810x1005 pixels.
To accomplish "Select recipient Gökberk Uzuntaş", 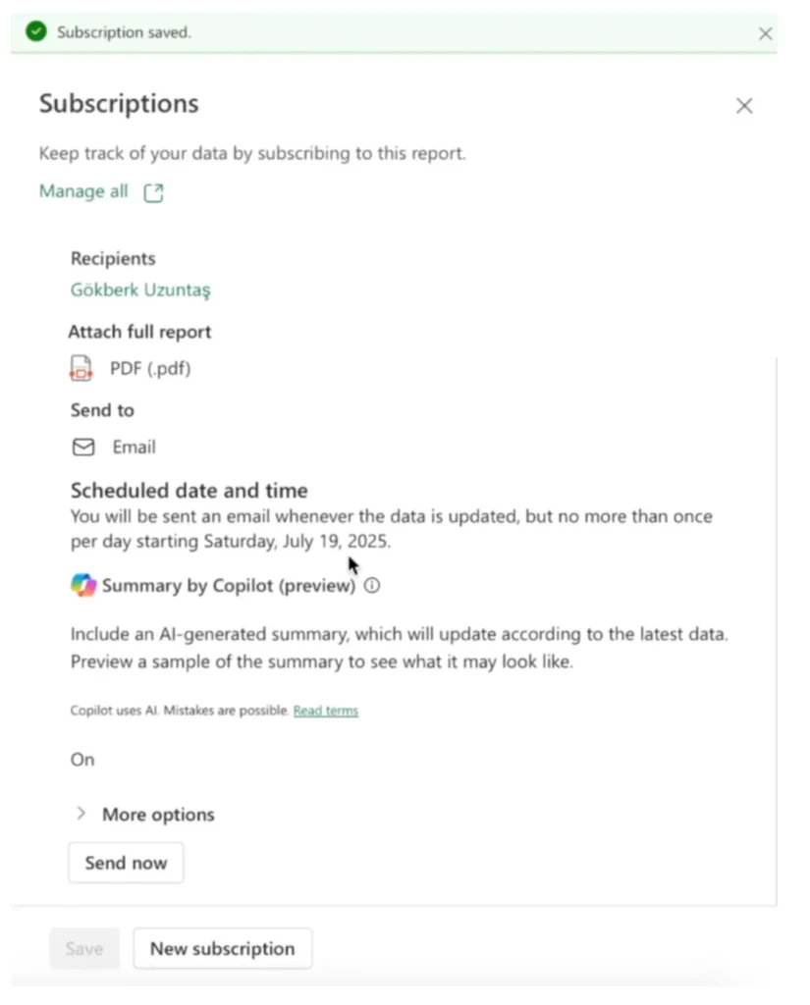I will tap(140, 290).
